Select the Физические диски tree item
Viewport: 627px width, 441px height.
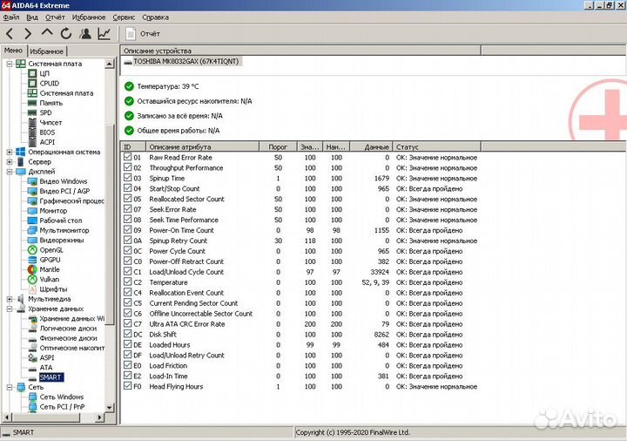click(x=68, y=338)
